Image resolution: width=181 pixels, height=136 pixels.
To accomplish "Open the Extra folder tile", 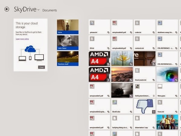I will click(68, 27).
